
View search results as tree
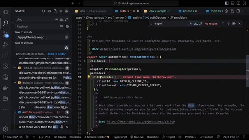tap(61, 11)
